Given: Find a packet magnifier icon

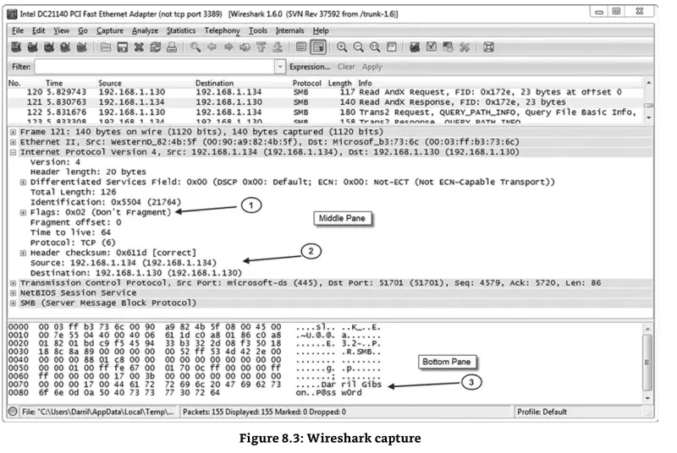Looking at the screenshot, I should point(195,47).
